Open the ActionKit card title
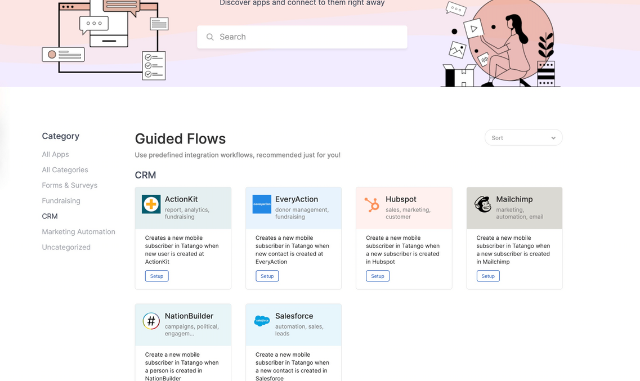The image size is (640, 381). (181, 199)
